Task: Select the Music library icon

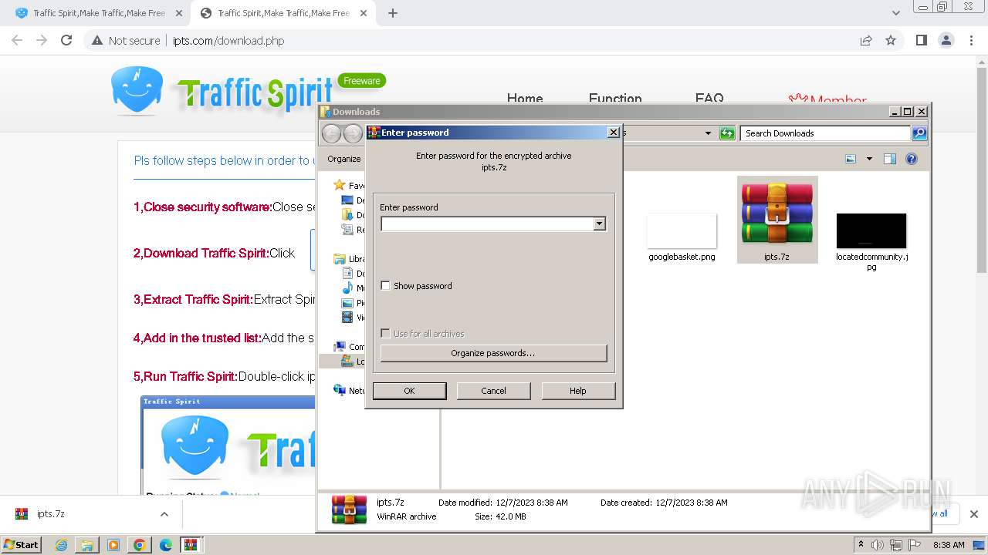Action: tap(347, 288)
